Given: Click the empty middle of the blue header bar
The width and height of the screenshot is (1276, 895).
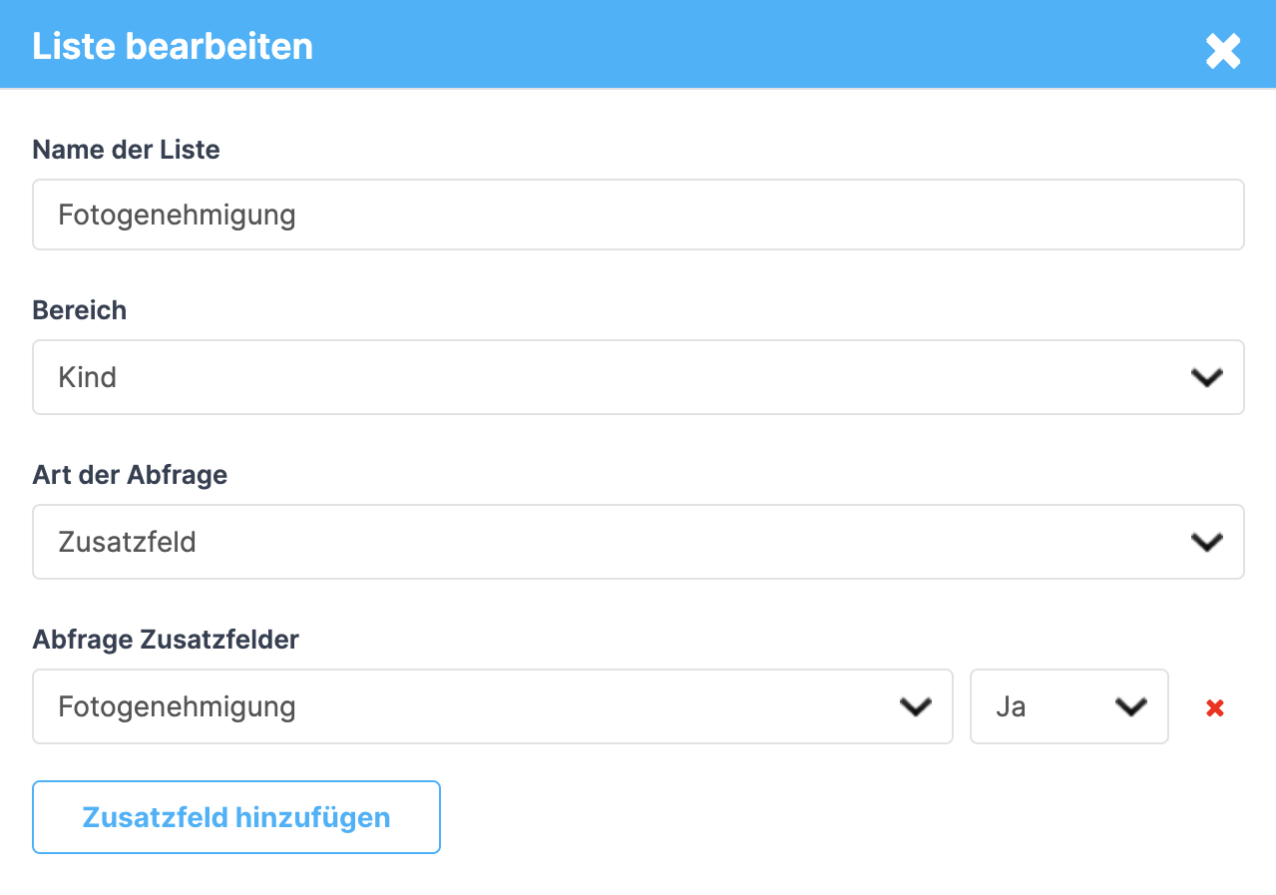Looking at the screenshot, I should (x=698, y=45).
